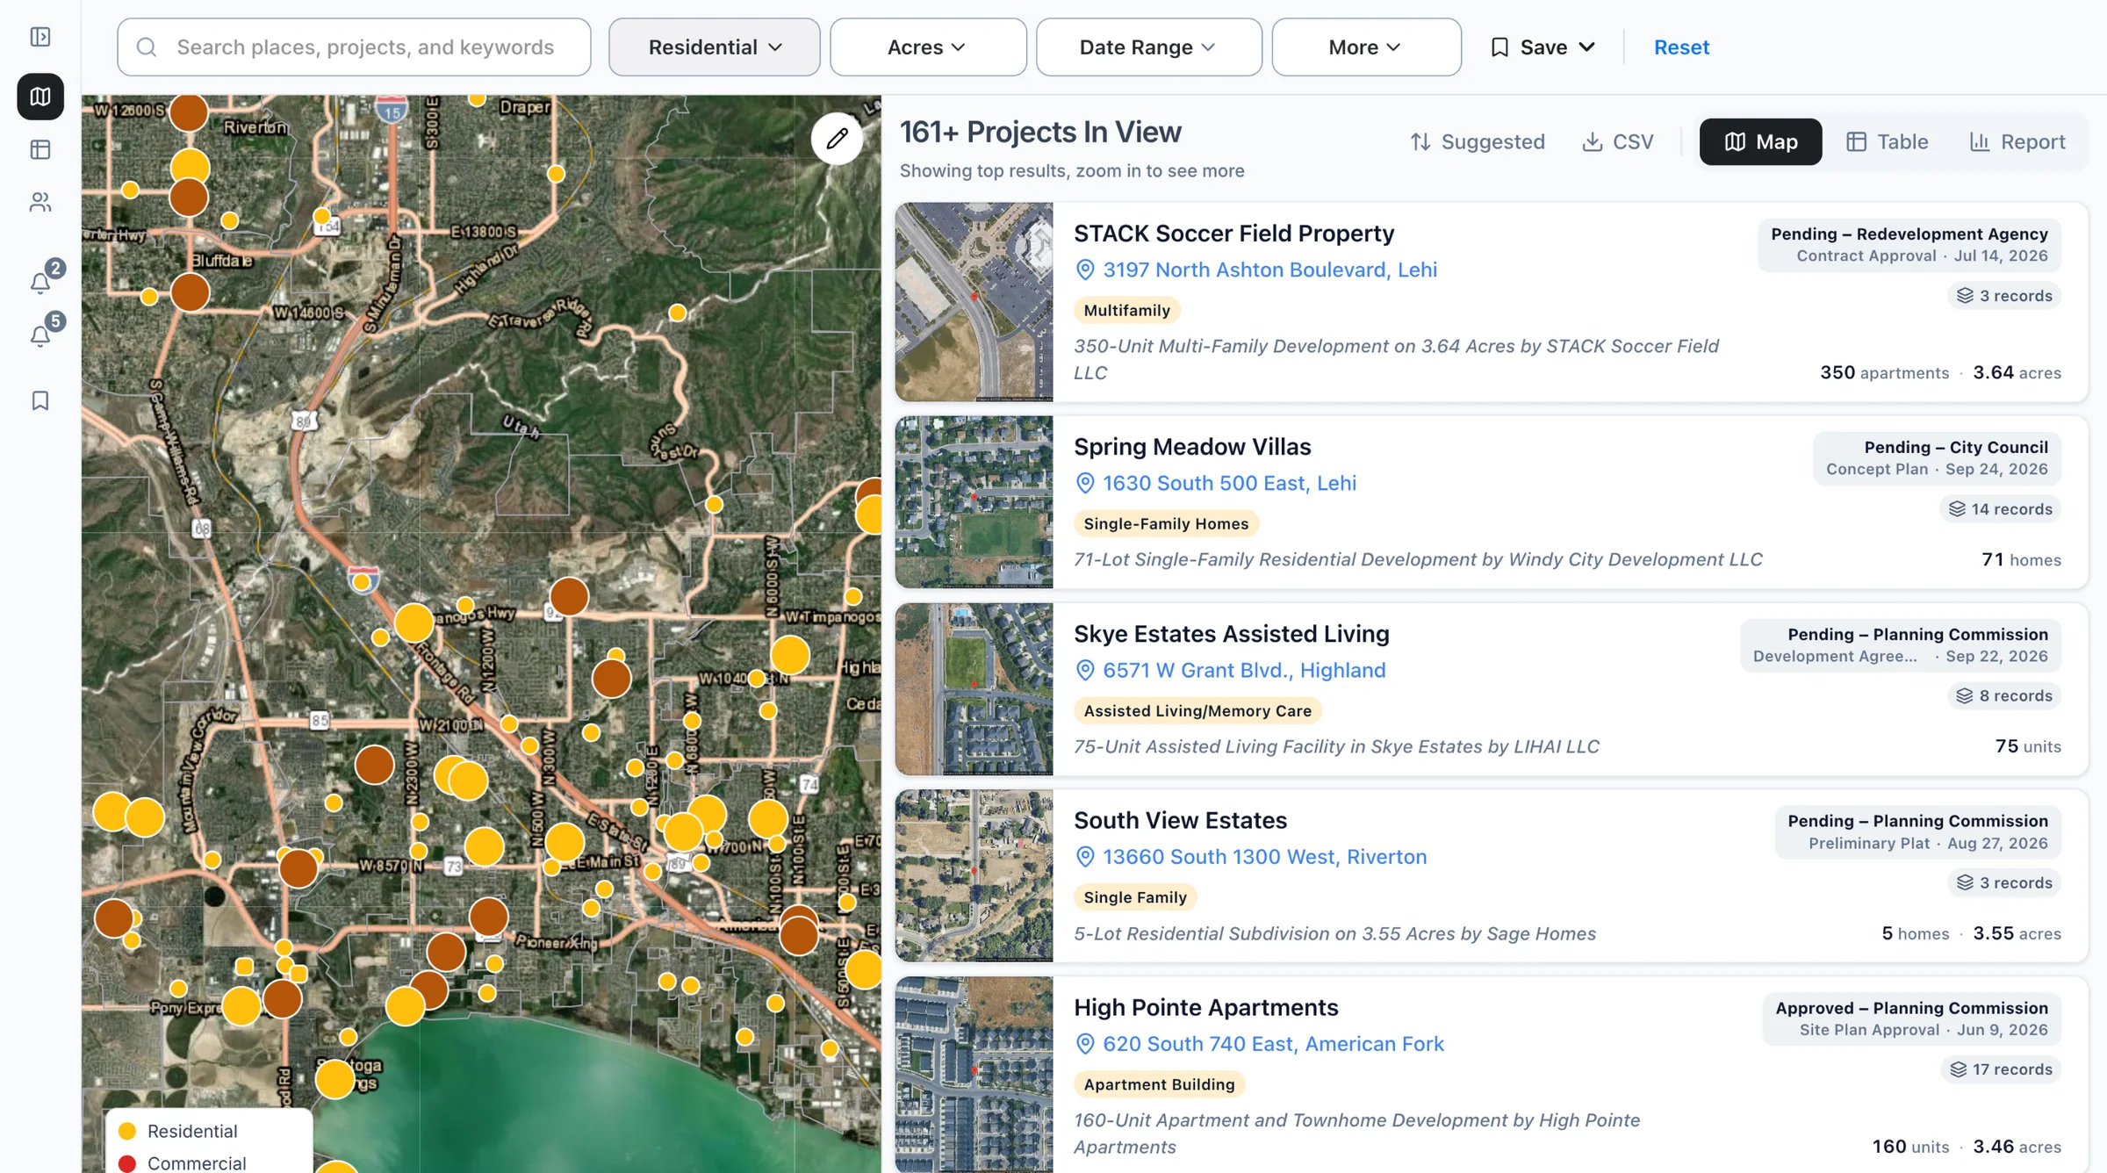Open 3 records for South View Estates
The width and height of the screenshot is (2107, 1173).
2004,883
